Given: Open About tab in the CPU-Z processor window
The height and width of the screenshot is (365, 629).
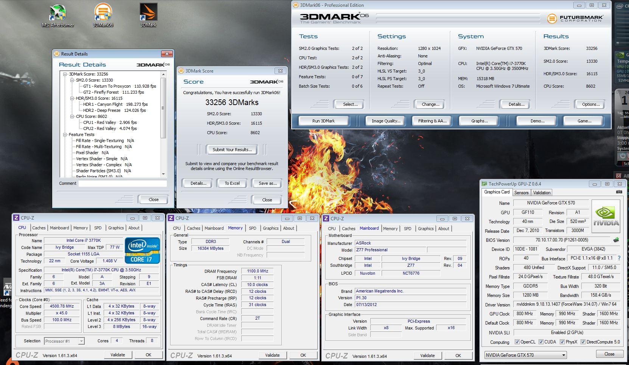Looking at the screenshot, I should click(x=134, y=228).
